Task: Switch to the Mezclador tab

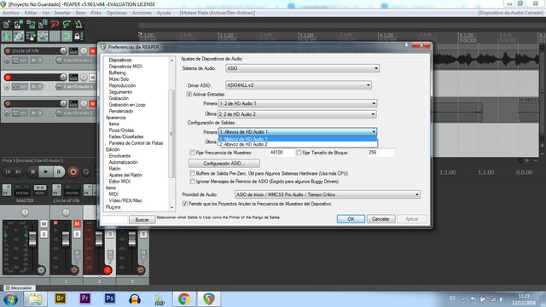Action: pyautogui.click(x=19, y=288)
